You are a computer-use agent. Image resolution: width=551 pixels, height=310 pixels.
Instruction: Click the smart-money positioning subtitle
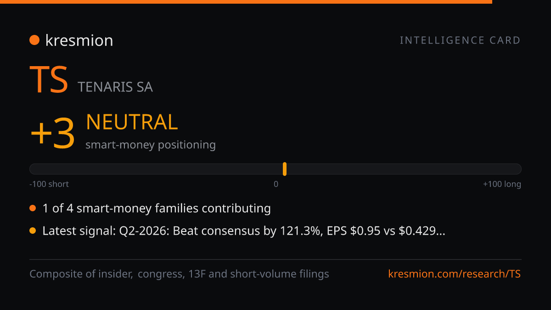(x=151, y=145)
